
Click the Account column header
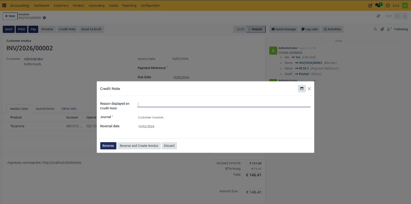(x=72, y=117)
